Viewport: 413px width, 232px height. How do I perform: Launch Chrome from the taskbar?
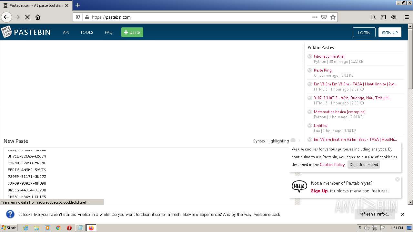[58, 228]
